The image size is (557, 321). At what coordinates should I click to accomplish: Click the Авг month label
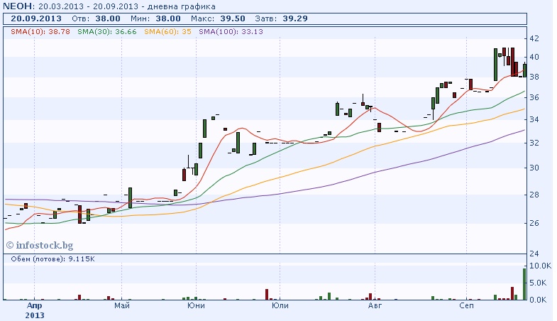tap(375, 305)
